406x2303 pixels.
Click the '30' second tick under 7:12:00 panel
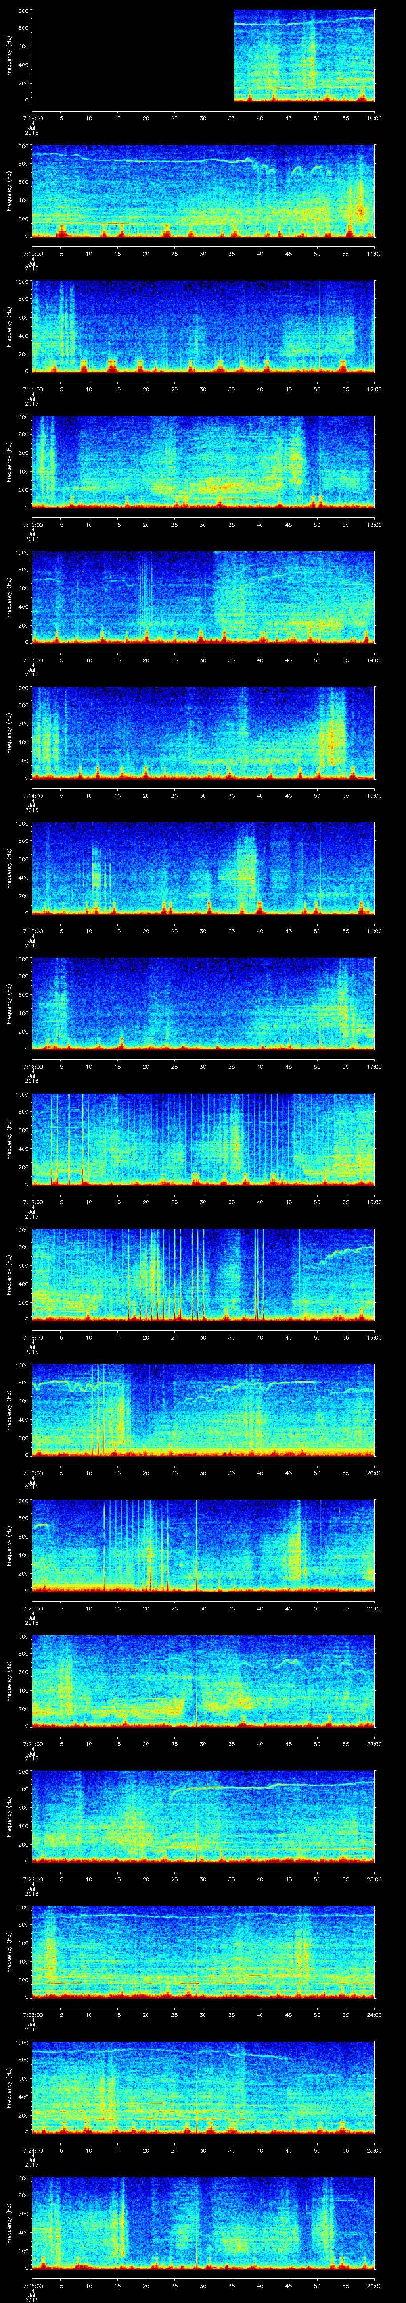click(x=203, y=524)
